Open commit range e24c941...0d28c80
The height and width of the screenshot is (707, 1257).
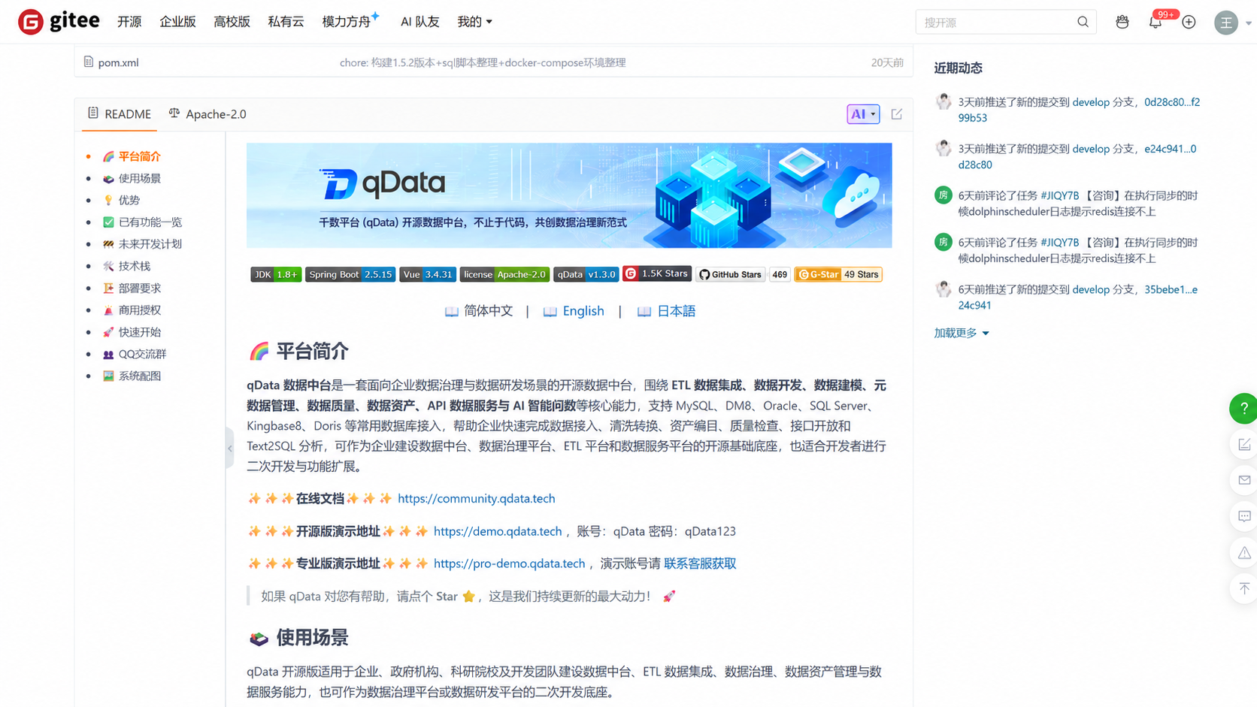[x=1077, y=156]
